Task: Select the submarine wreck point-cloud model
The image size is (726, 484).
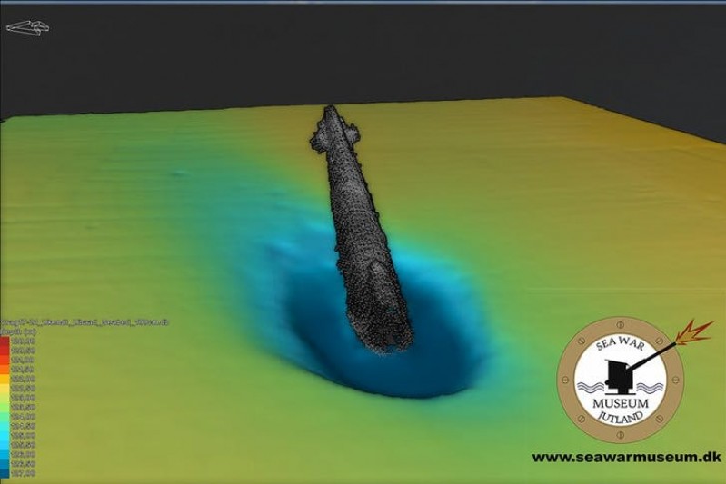Action: (x=361, y=229)
